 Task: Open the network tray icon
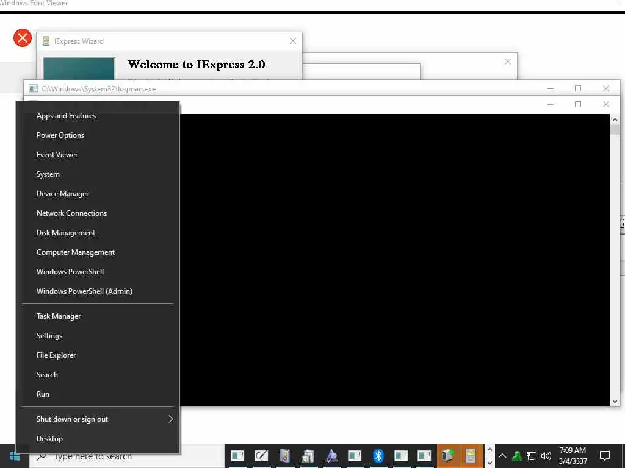532,456
